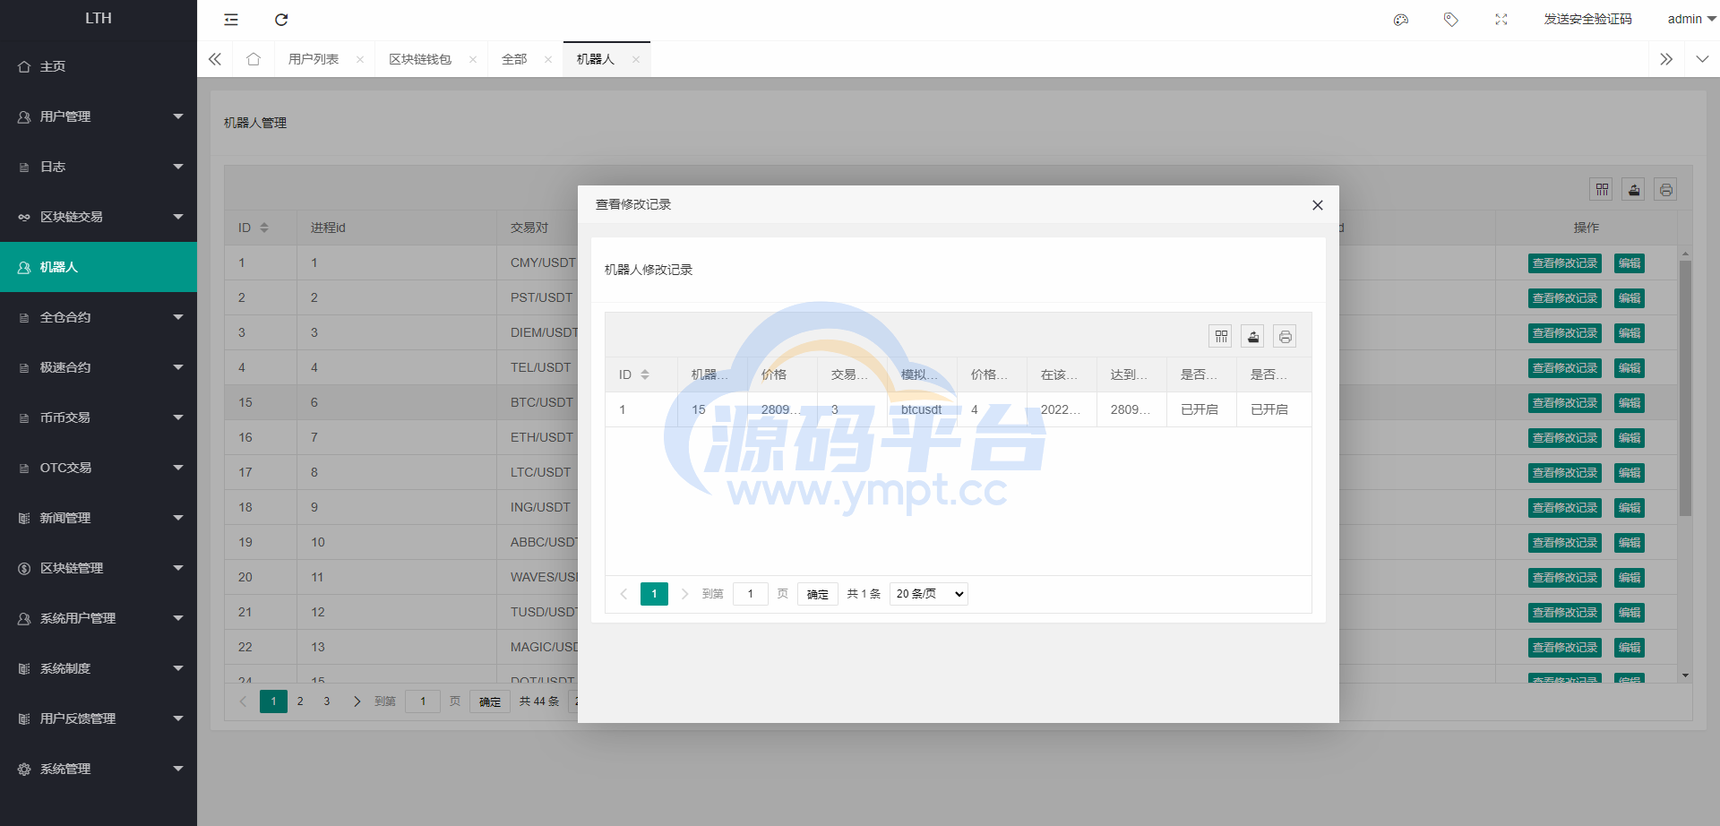Viewport: 1720px width, 826px height.
Task: Click 查看修改记录 for row ID 1
Action: click(1565, 263)
